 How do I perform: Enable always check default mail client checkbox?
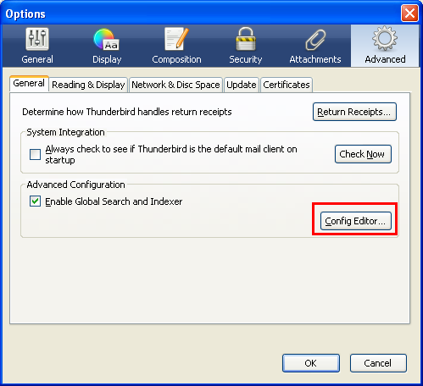click(35, 154)
